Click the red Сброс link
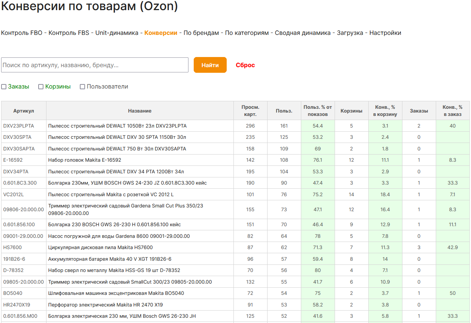Viewport: 471px width, 323px height. tap(245, 65)
